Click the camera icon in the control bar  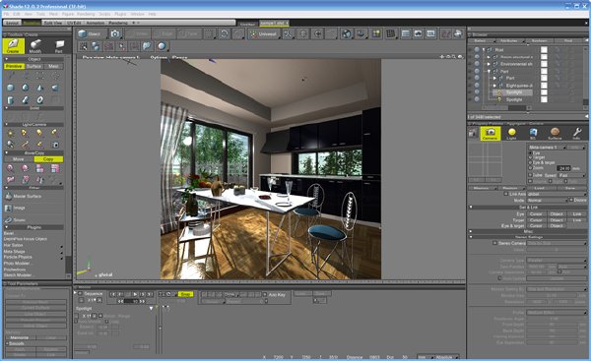coord(115,33)
